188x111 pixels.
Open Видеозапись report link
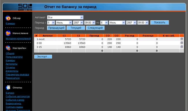(x=14, y=103)
